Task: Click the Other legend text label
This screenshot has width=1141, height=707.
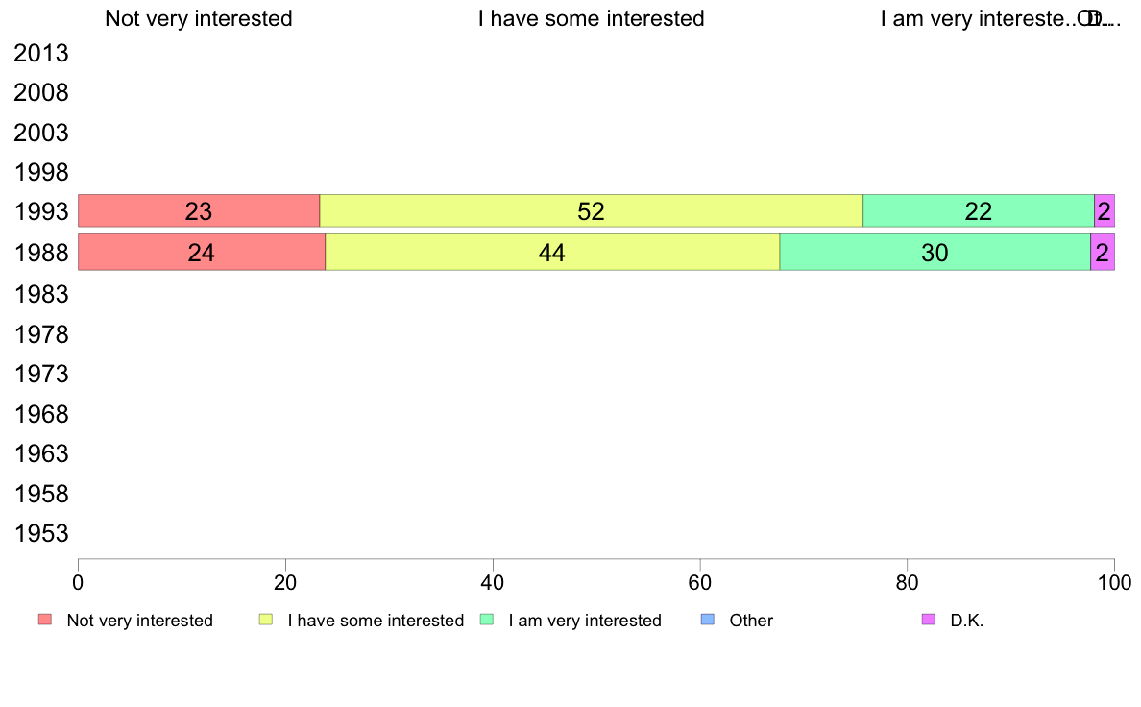Action: point(751,621)
